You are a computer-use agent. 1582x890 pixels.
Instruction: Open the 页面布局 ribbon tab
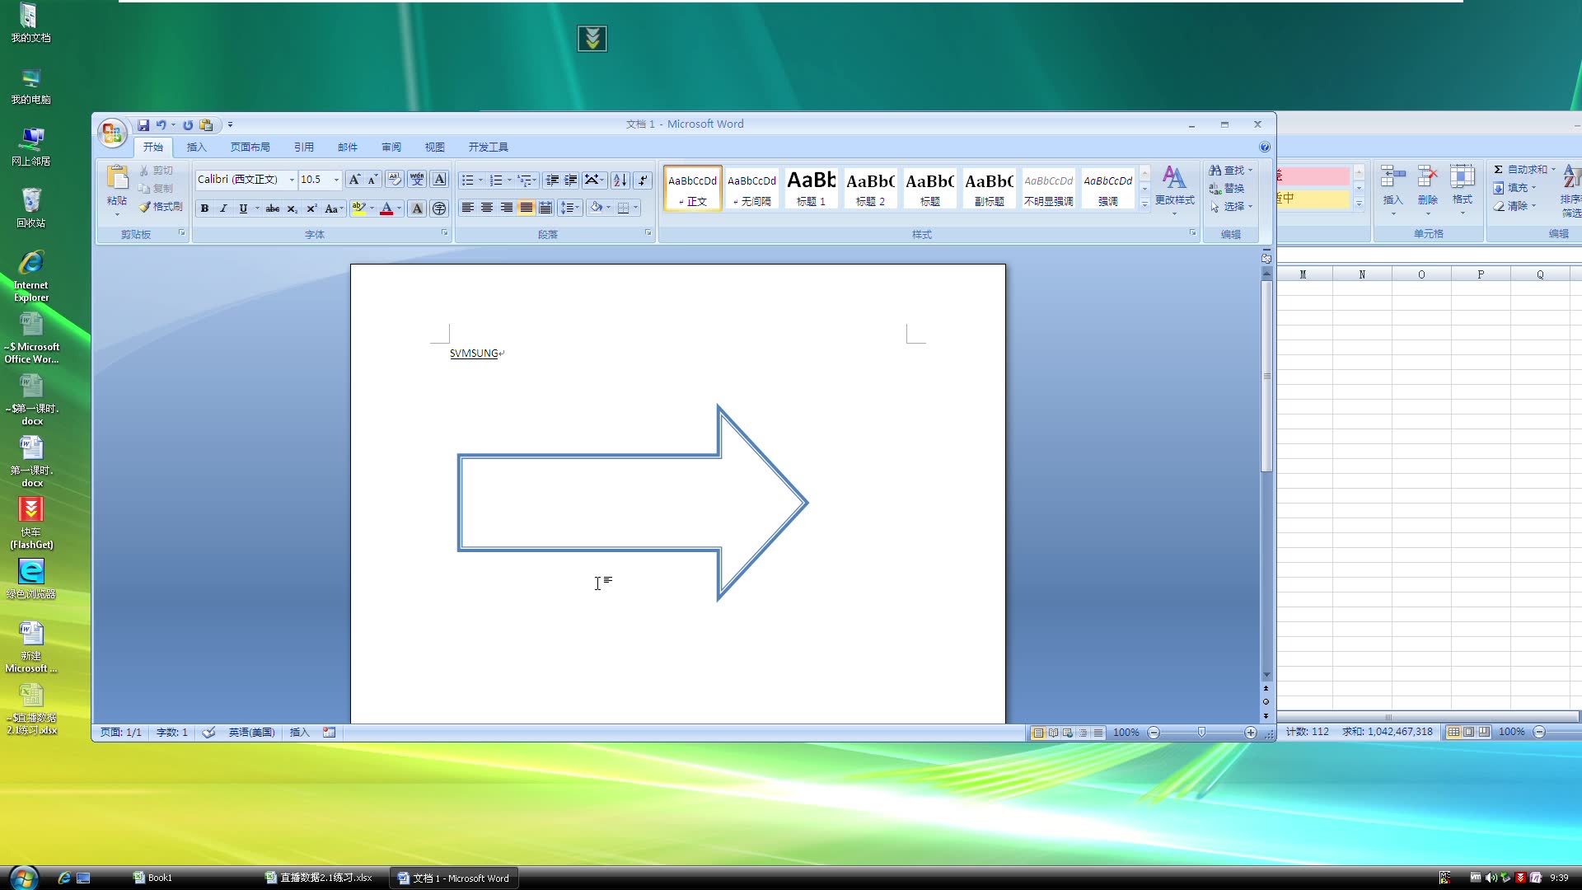(250, 148)
